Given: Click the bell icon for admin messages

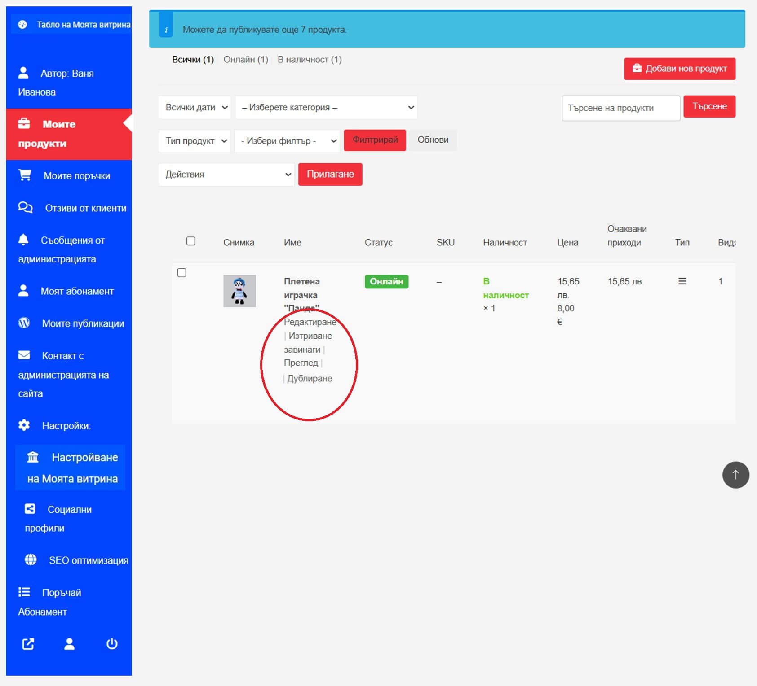Looking at the screenshot, I should pos(23,240).
